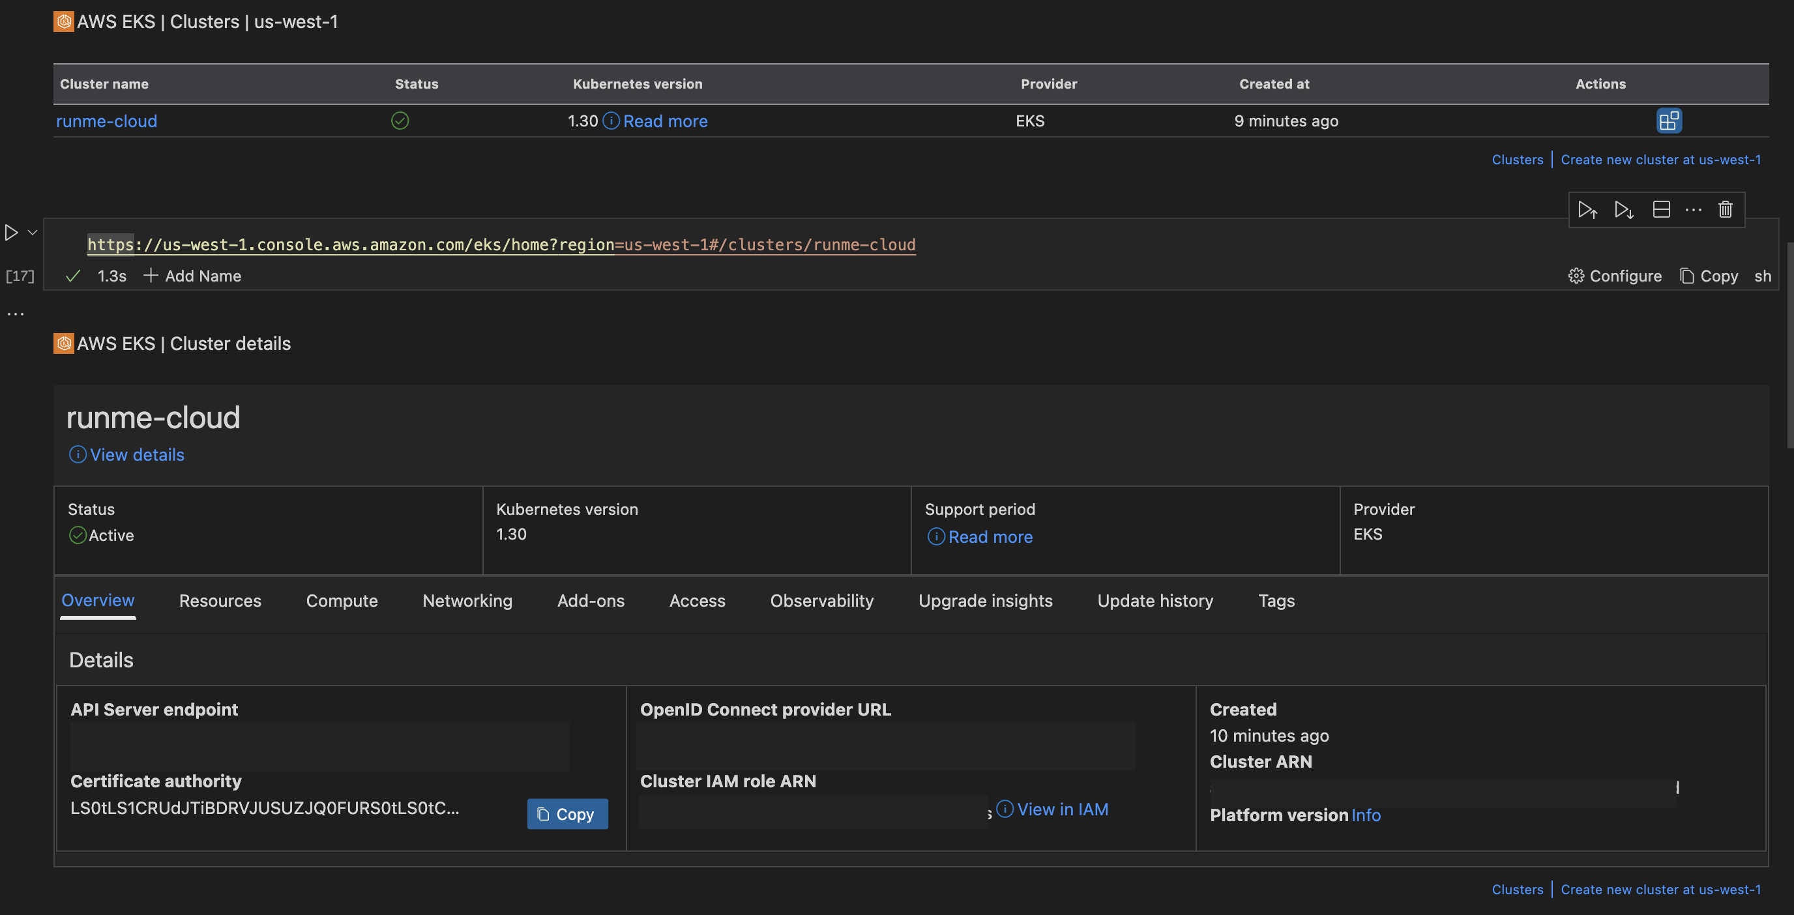Select the Upgrade insights tab
The height and width of the screenshot is (915, 1794).
point(985,600)
